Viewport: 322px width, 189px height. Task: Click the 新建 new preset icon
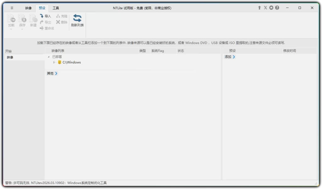pyautogui.click(x=33, y=19)
